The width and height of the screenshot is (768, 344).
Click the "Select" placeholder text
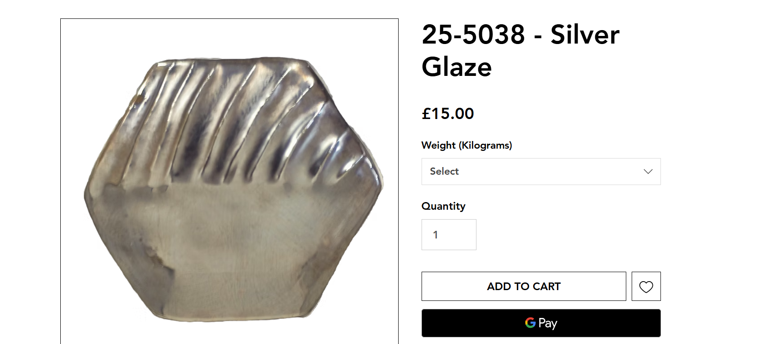pyautogui.click(x=444, y=172)
